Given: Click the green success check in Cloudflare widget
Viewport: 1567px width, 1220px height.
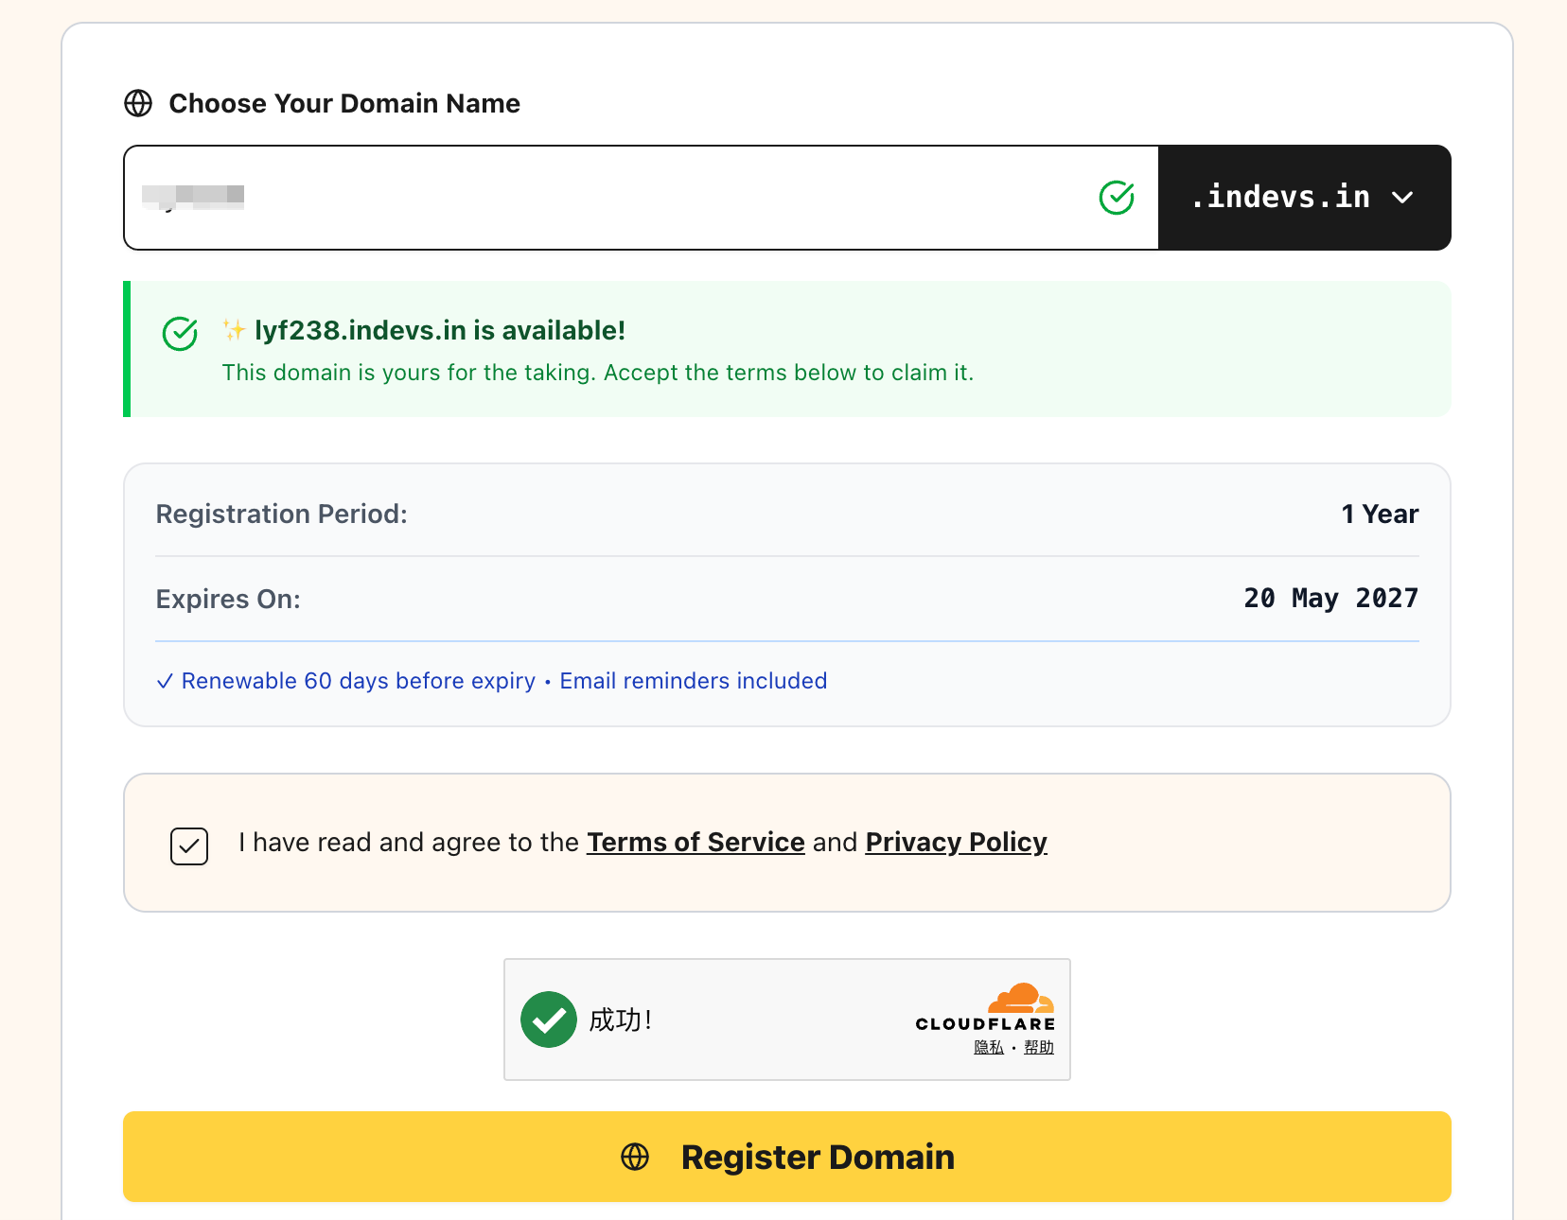Looking at the screenshot, I should coord(549,1020).
